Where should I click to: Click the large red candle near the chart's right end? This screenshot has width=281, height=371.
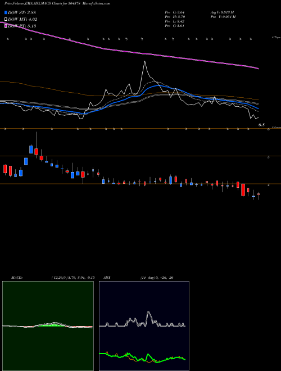click(243, 190)
